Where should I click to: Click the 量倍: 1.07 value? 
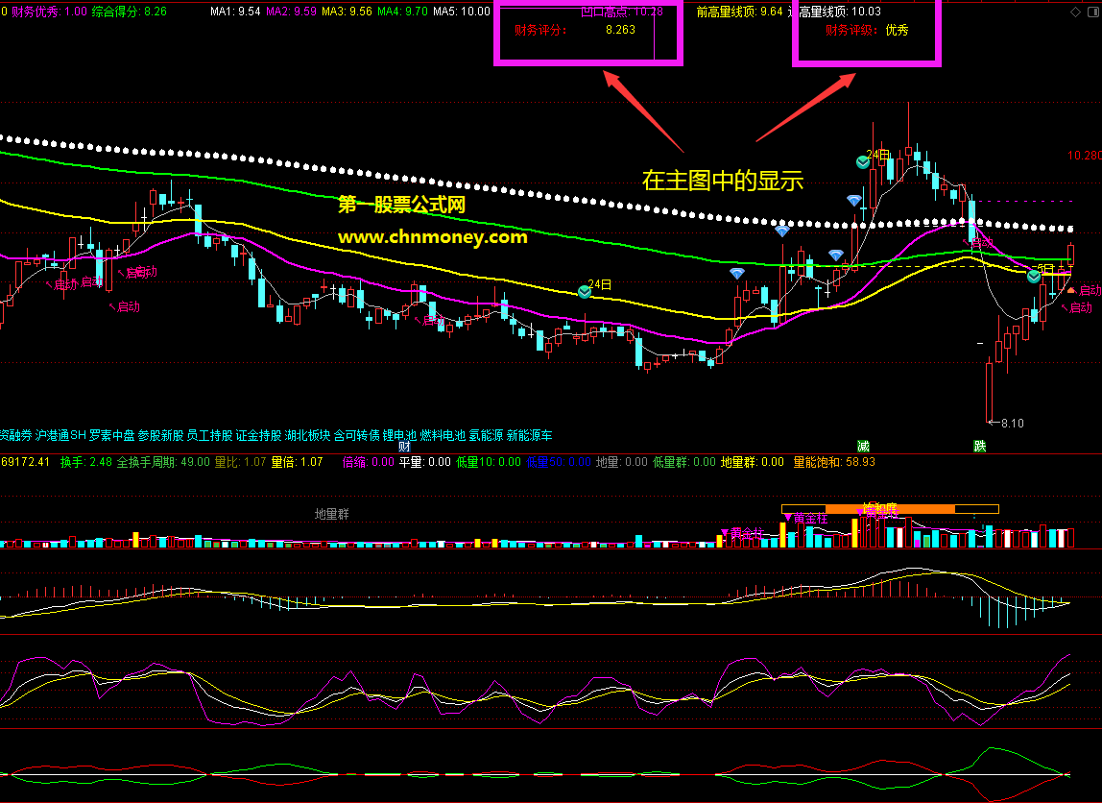(297, 462)
